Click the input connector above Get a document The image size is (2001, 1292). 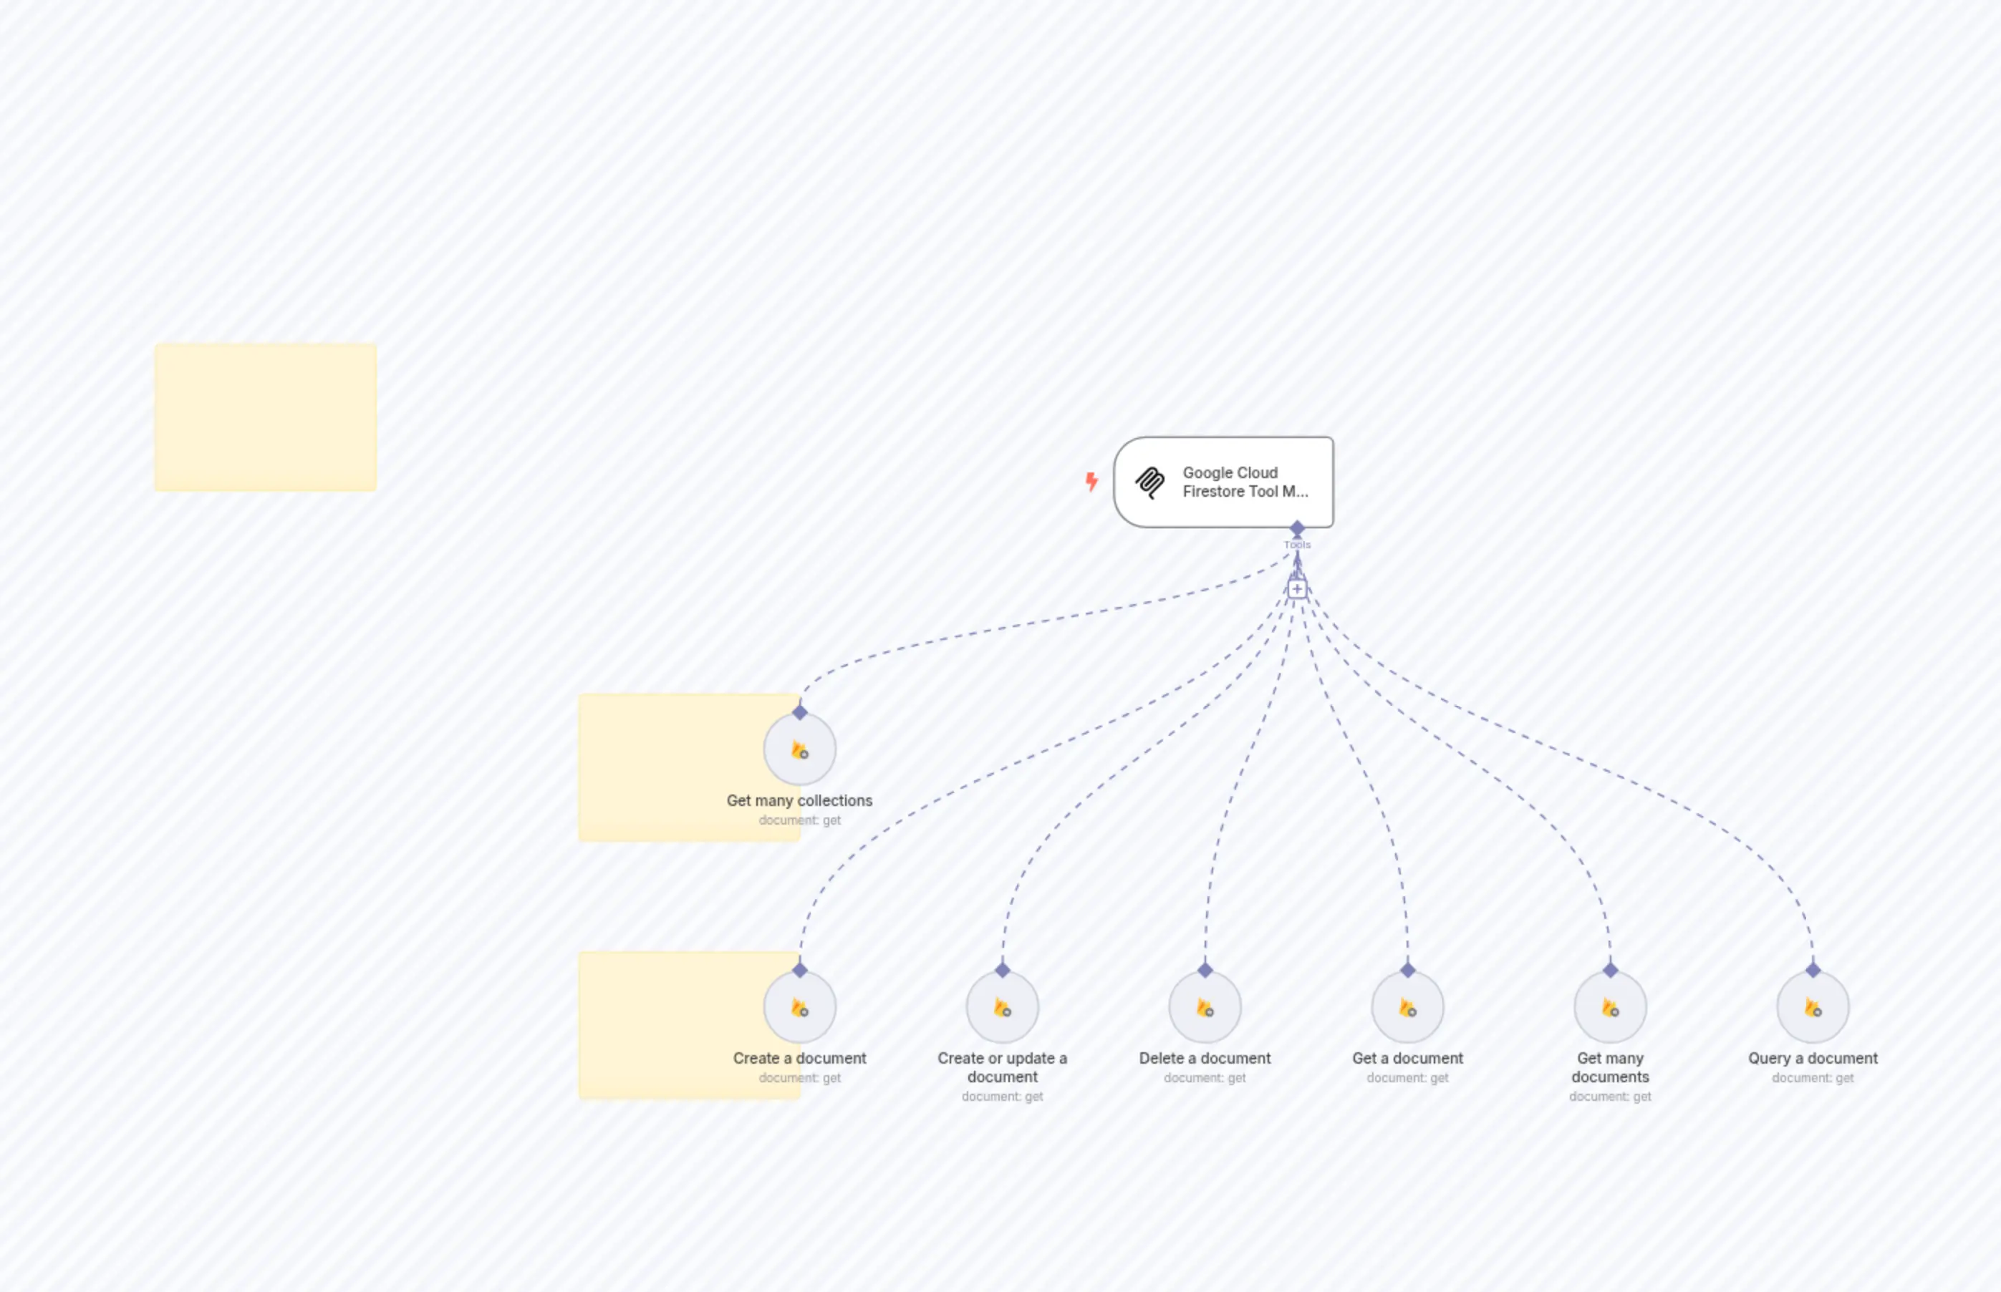pos(1407,971)
